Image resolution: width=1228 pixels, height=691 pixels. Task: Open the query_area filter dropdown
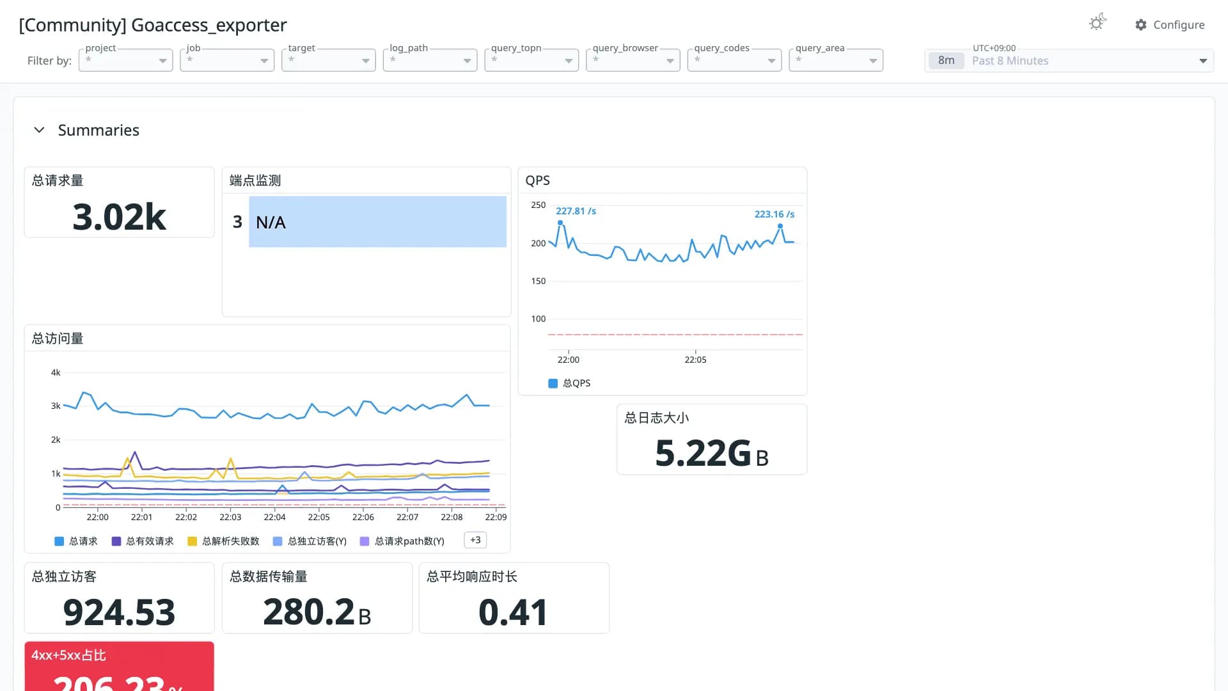pos(836,60)
